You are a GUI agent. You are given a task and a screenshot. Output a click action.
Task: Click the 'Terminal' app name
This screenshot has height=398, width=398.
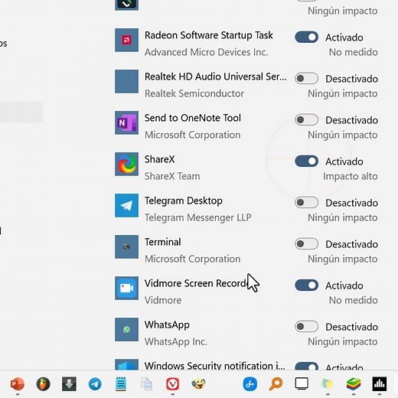point(163,242)
